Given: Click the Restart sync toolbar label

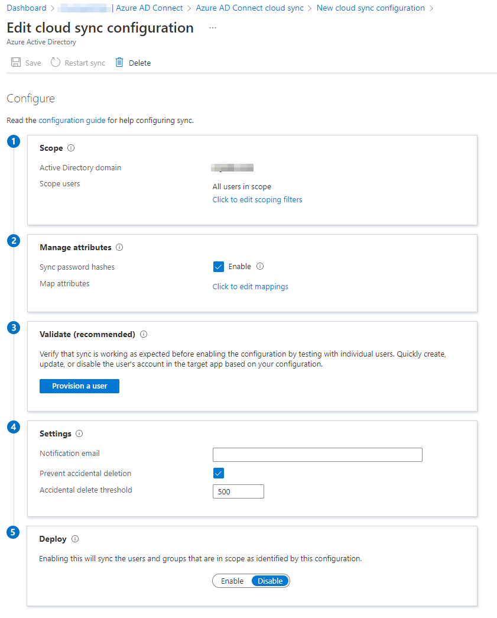Looking at the screenshot, I should pos(85,63).
